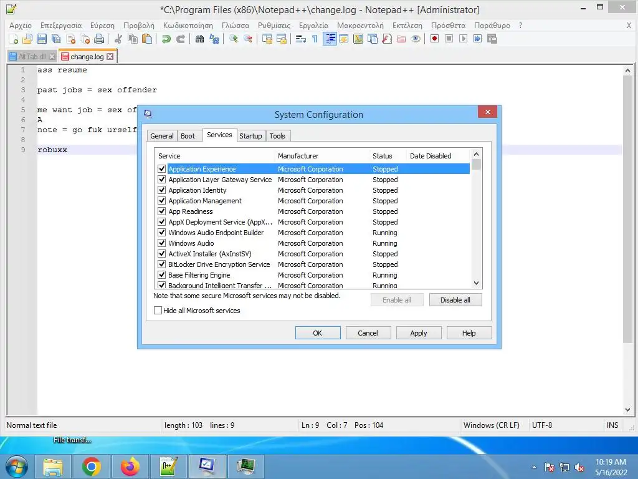Sort by the Status column header

click(388, 155)
